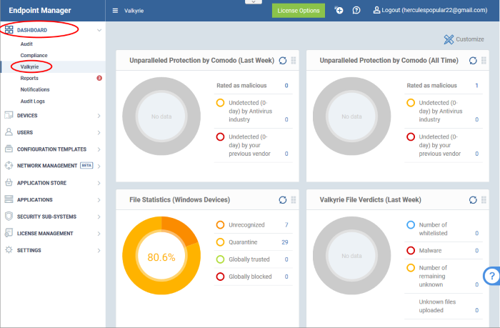500x328 pixels.
Task: Open the Compliance page under Dashboard
Action: (34, 55)
